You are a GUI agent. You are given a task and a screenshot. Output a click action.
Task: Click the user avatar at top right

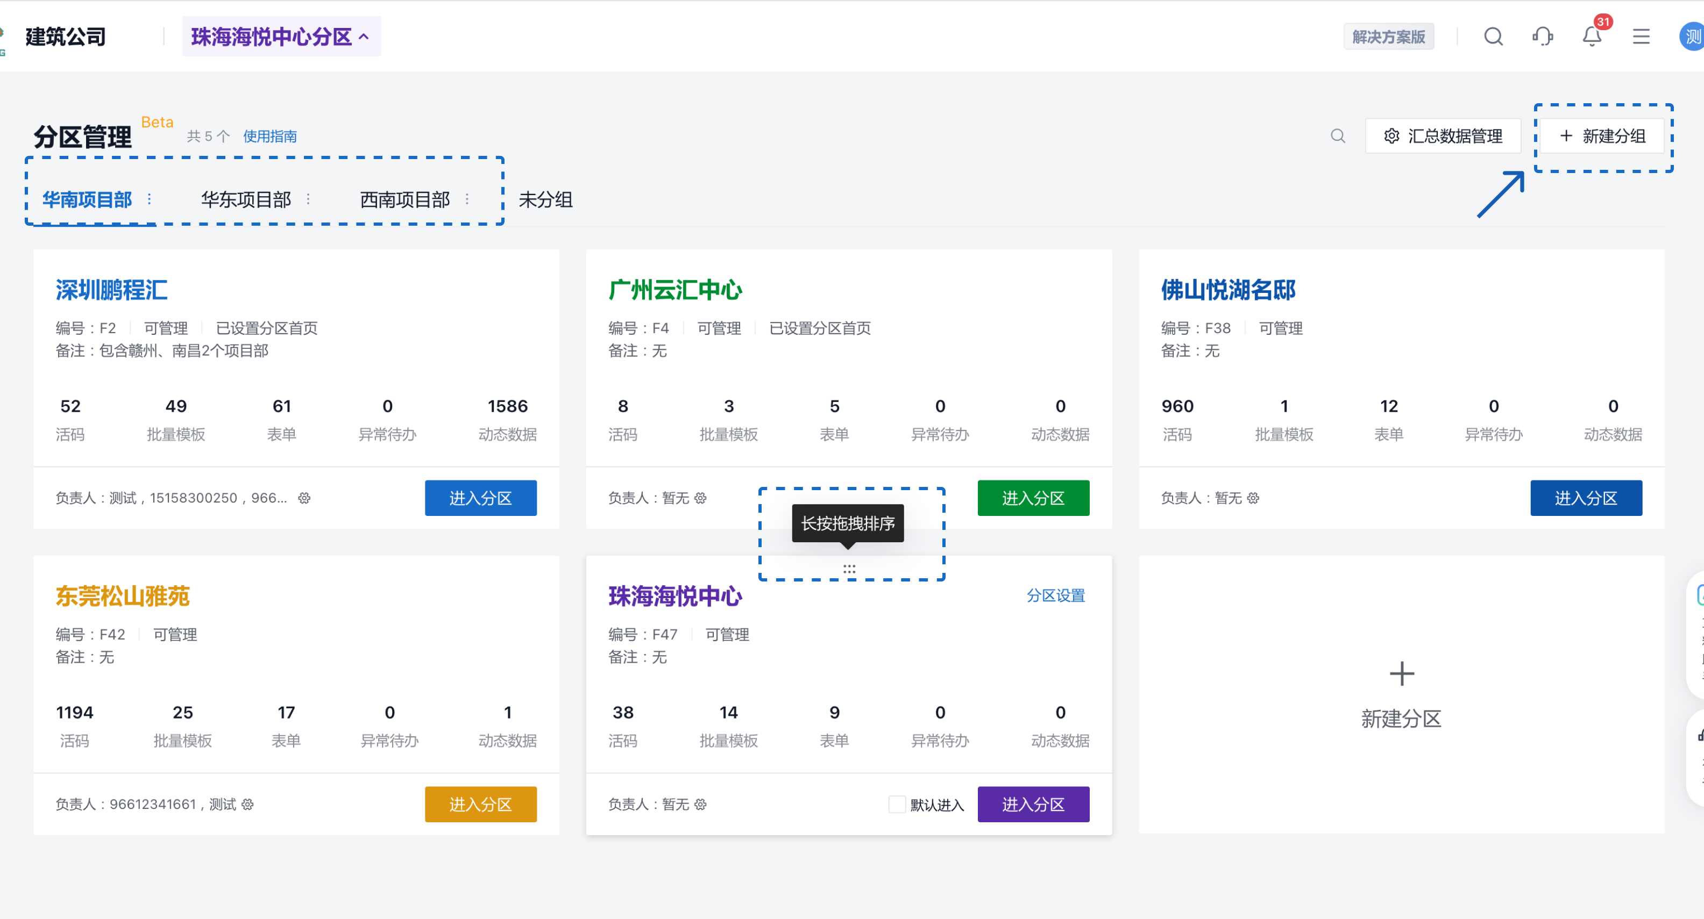pyautogui.click(x=1692, y=37)
